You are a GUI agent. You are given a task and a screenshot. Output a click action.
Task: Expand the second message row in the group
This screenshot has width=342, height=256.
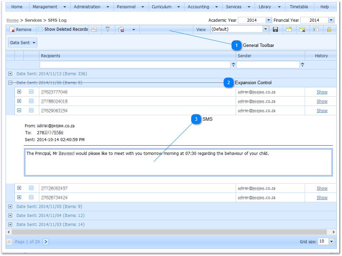pos(19,101)
